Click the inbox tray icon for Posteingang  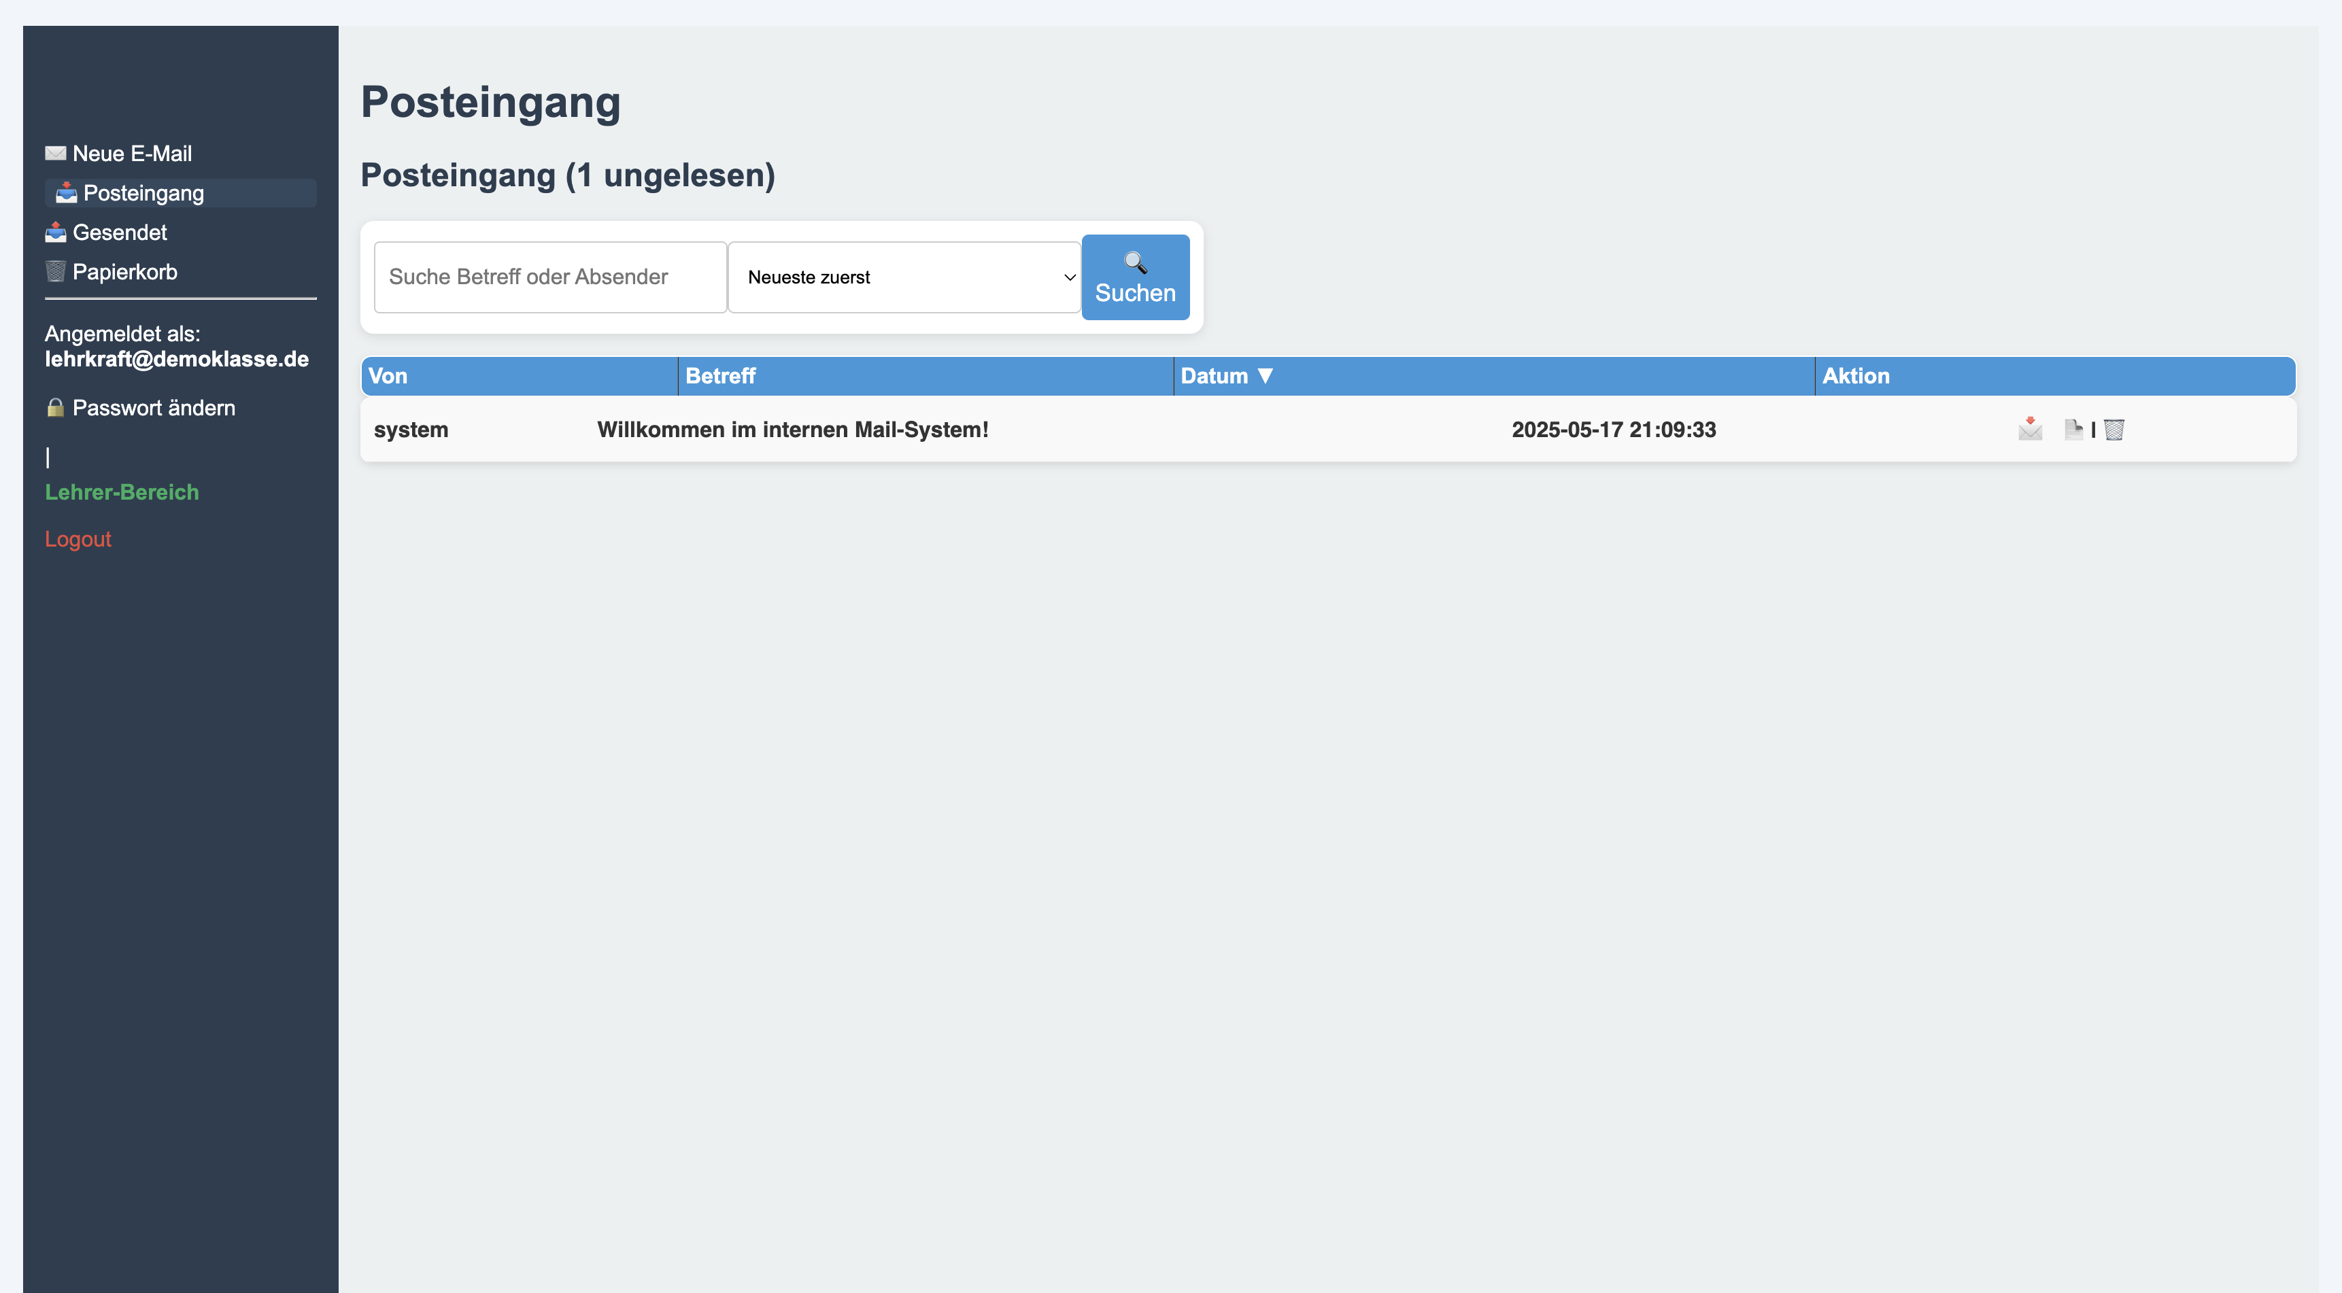pos(67,192)
